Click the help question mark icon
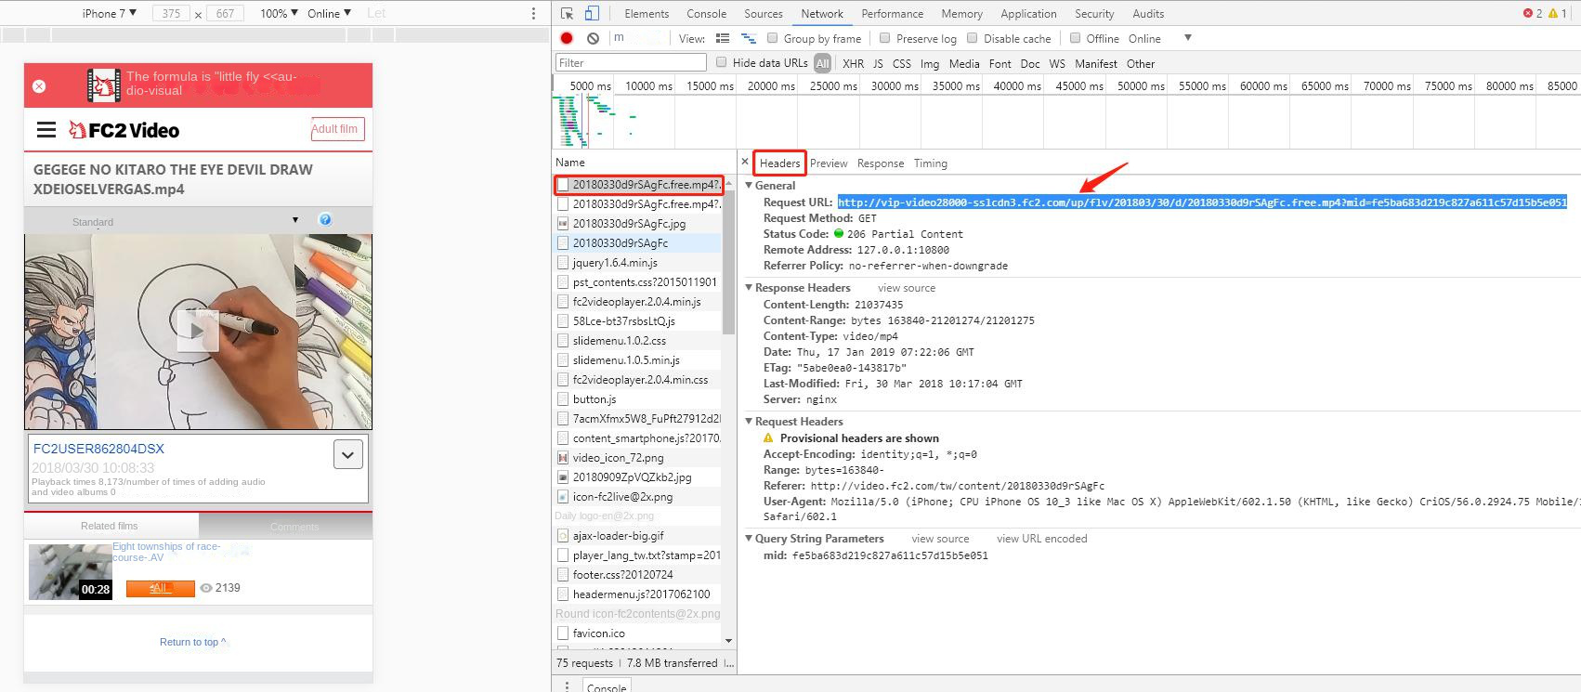Viewport: 1581px width, 692px height. coord(325,220)
